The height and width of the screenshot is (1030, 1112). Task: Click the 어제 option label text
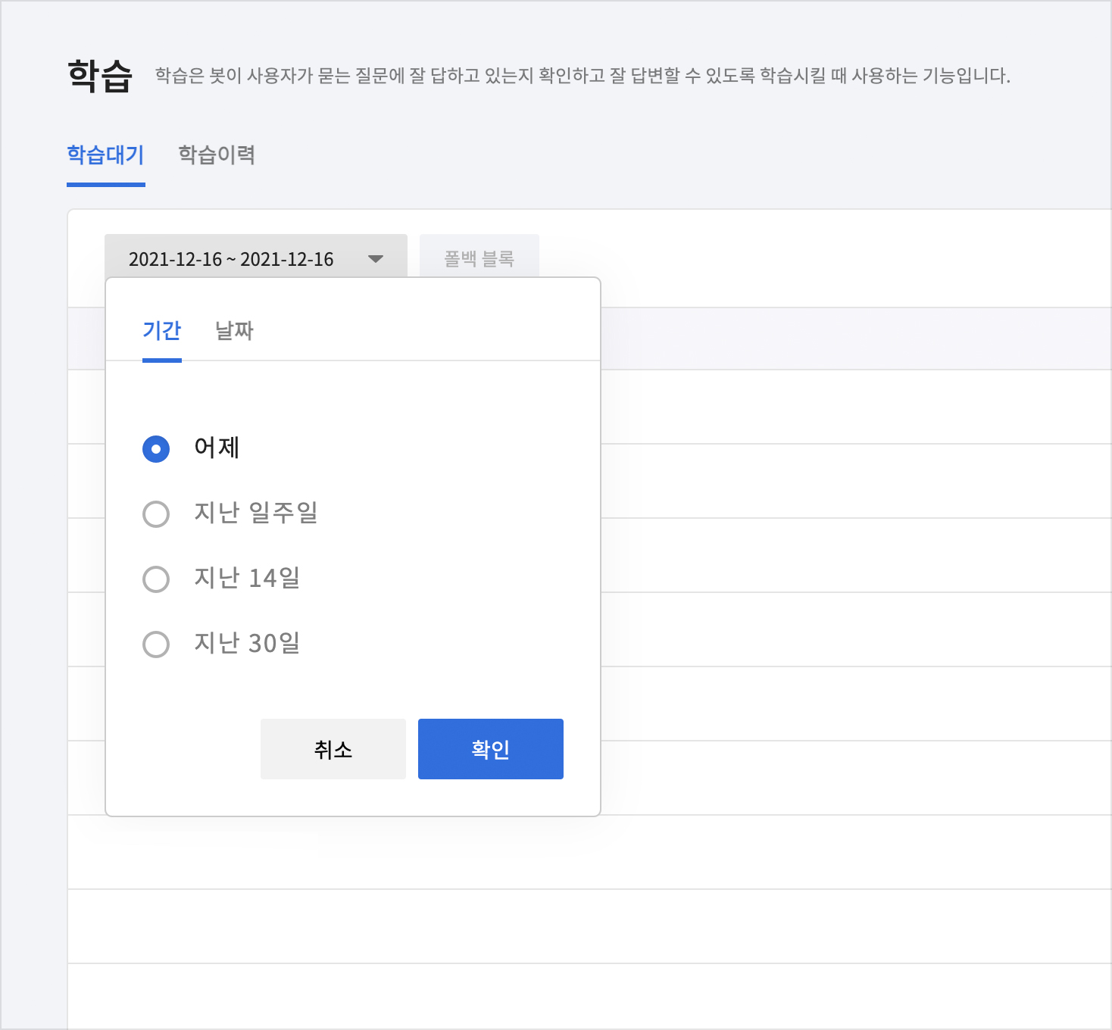[x=217, y=448]
